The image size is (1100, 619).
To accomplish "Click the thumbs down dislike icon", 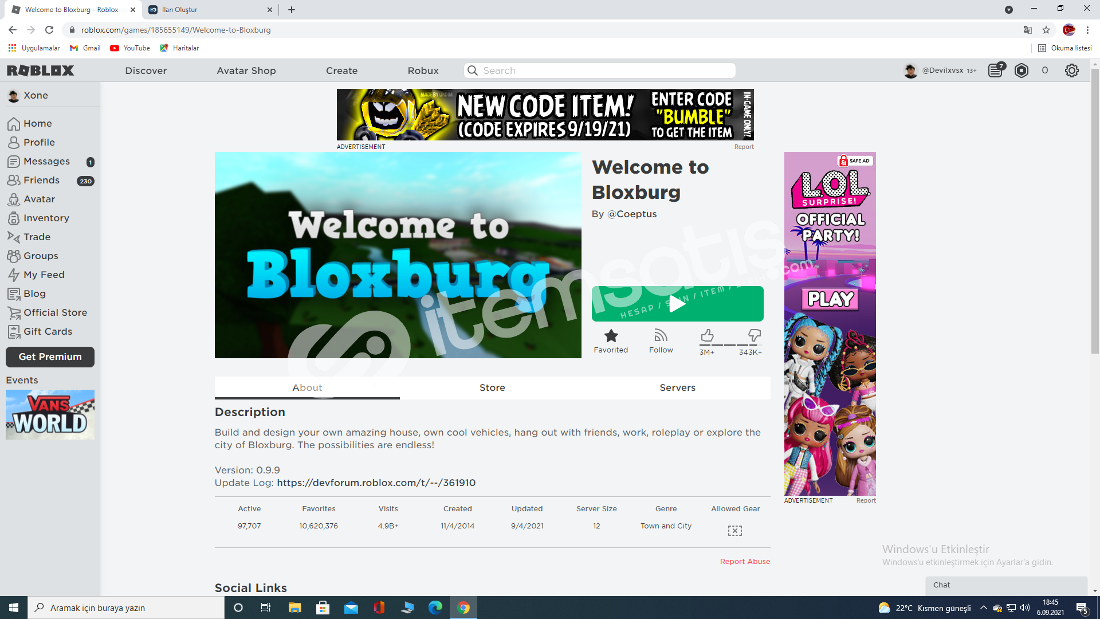I will tap(755, 335).
